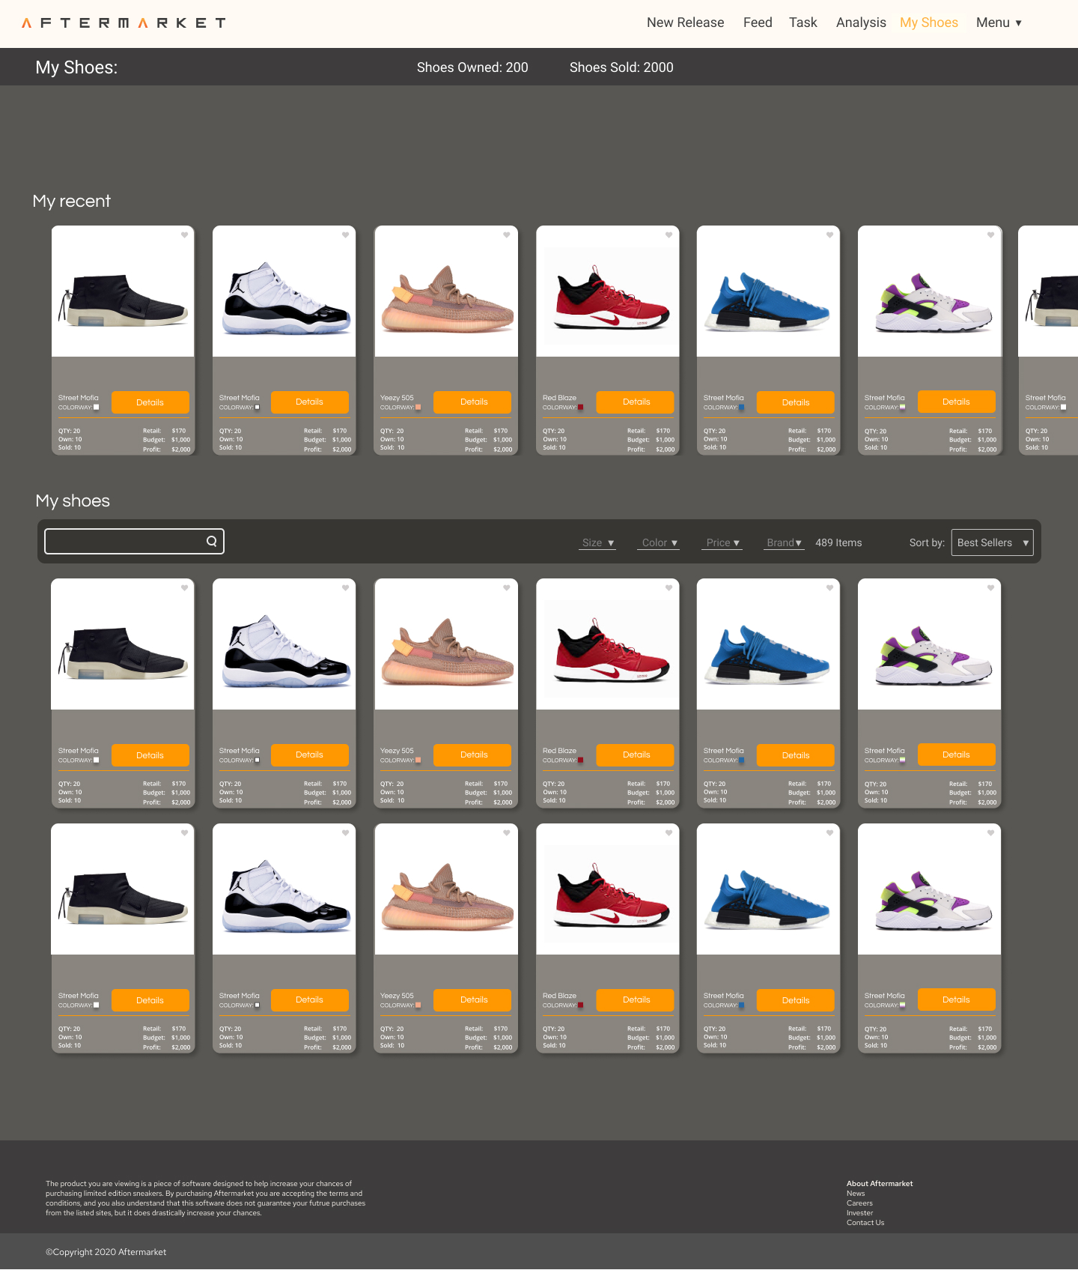Heart icon on purple Huarache, first My shoes row

pos(990,588)
